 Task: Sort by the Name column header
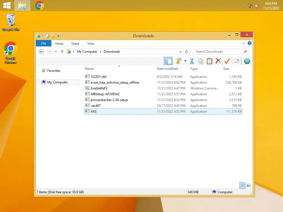point(89,69)
